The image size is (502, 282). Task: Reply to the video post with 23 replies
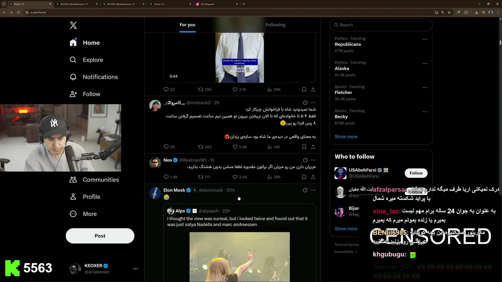[169, 90]
